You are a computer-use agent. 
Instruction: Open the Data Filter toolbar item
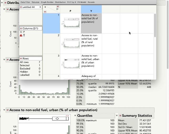click(25, 2)
